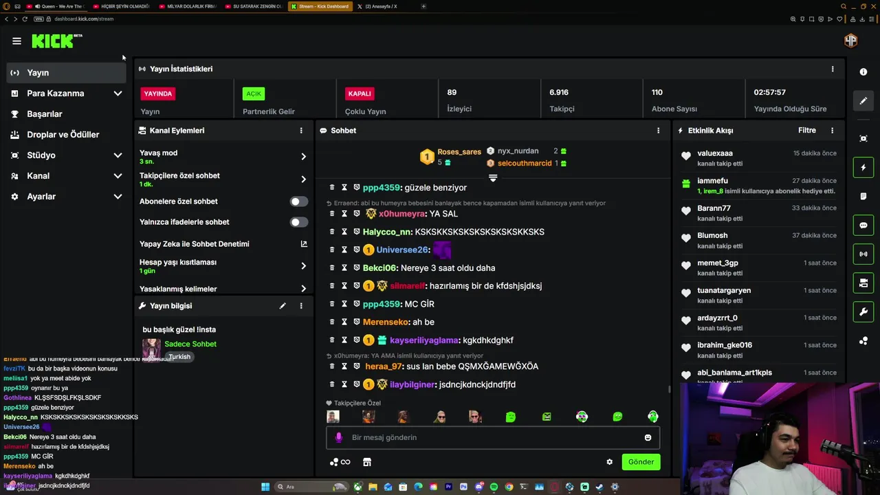The height and width of the screenshot is (495, 880).
Task: Click the Kick logo
Action: [56, 41]
